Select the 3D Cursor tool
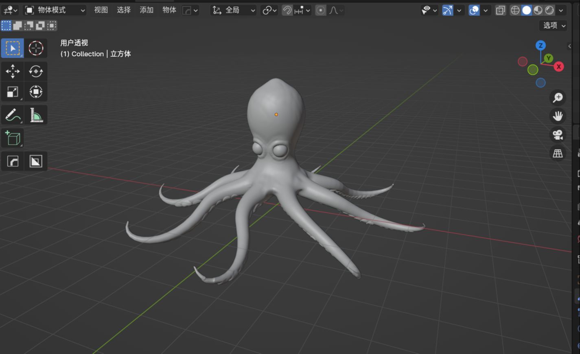This screenshot has width=580, height=354. pyautogui.click(x=36, y=48)
